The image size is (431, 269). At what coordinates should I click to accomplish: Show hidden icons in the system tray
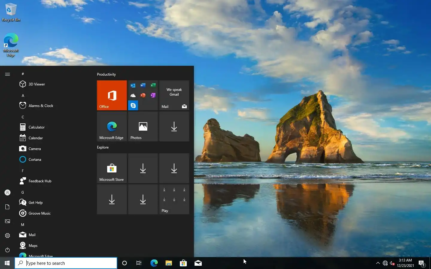coord(378,263)
